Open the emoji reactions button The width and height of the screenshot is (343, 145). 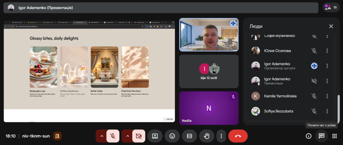(x=172, y=136)
